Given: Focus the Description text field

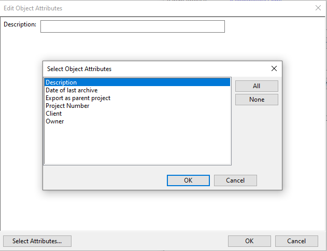Looking at the screenshot, I should pyautogui.click(x=132, y=26).
